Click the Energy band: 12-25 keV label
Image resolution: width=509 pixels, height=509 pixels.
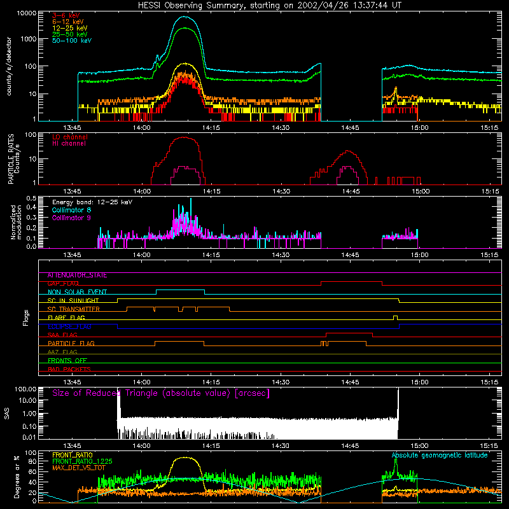(x=92, y=202)
